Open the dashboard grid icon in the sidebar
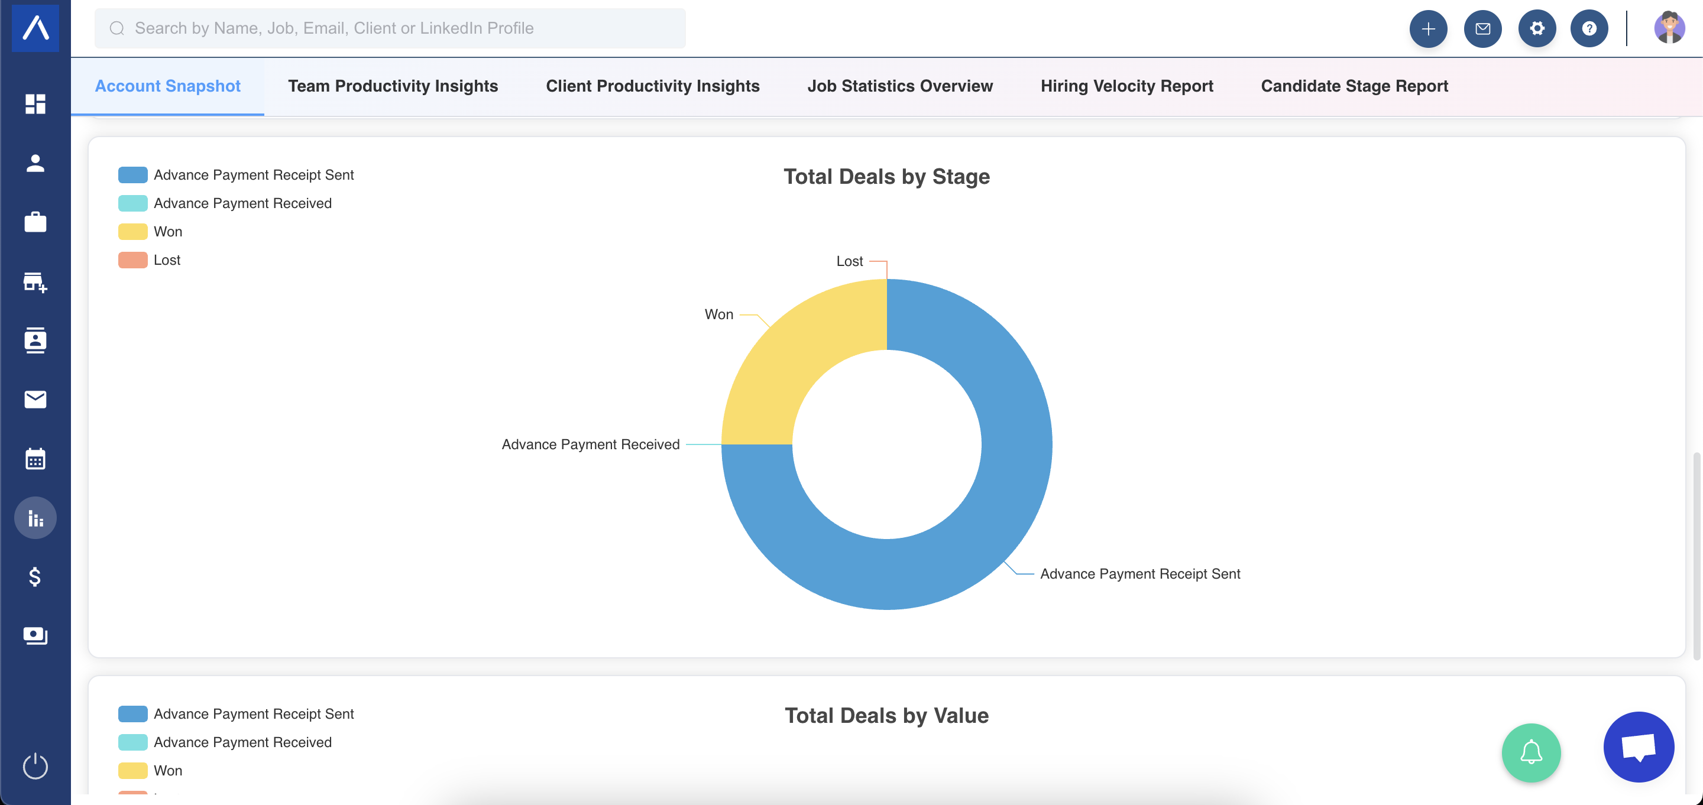 (x=35, y=104)
